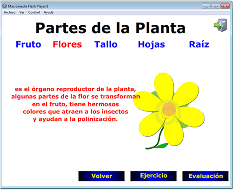Close the Flash Player window
The width and height of the screenshot is (233, 190).
point(225,6)
